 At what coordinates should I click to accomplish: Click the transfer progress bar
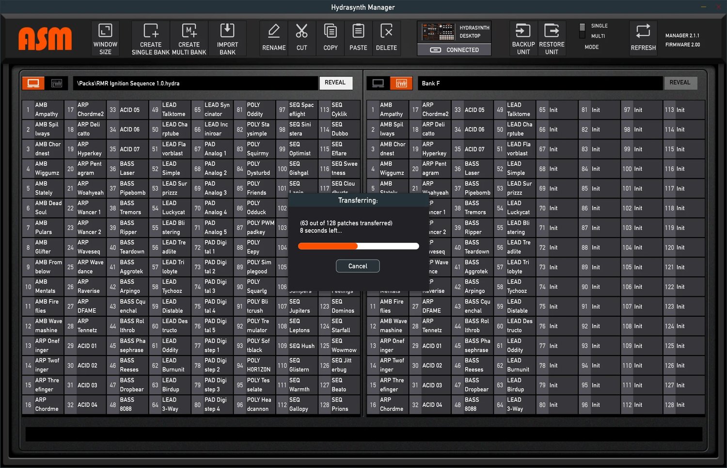(x=359, y=246)
